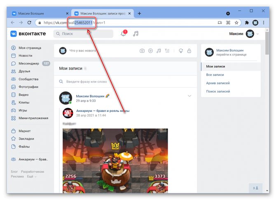Open the notifications bell

click(124, 33)
